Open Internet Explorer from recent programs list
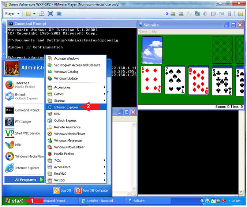 (x=24, y=168)
